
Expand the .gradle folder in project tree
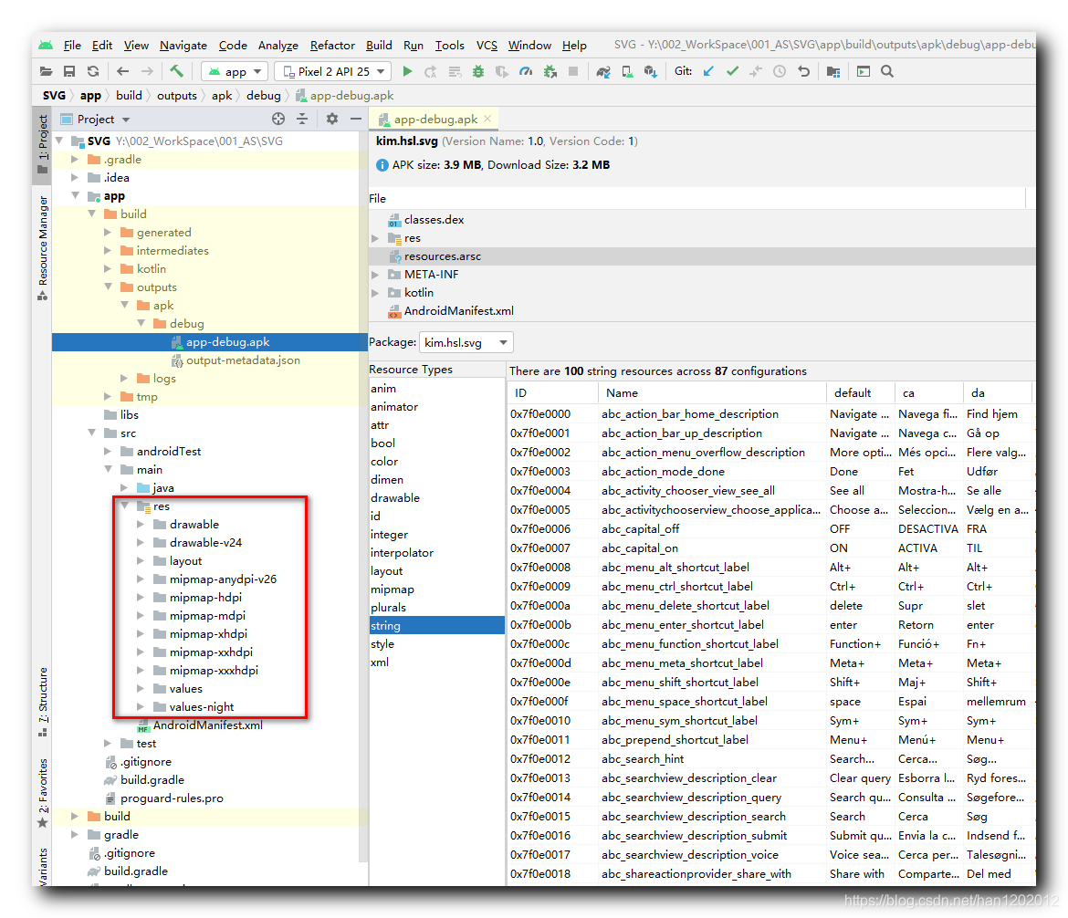pyautogui.click(x=75, y=160)
